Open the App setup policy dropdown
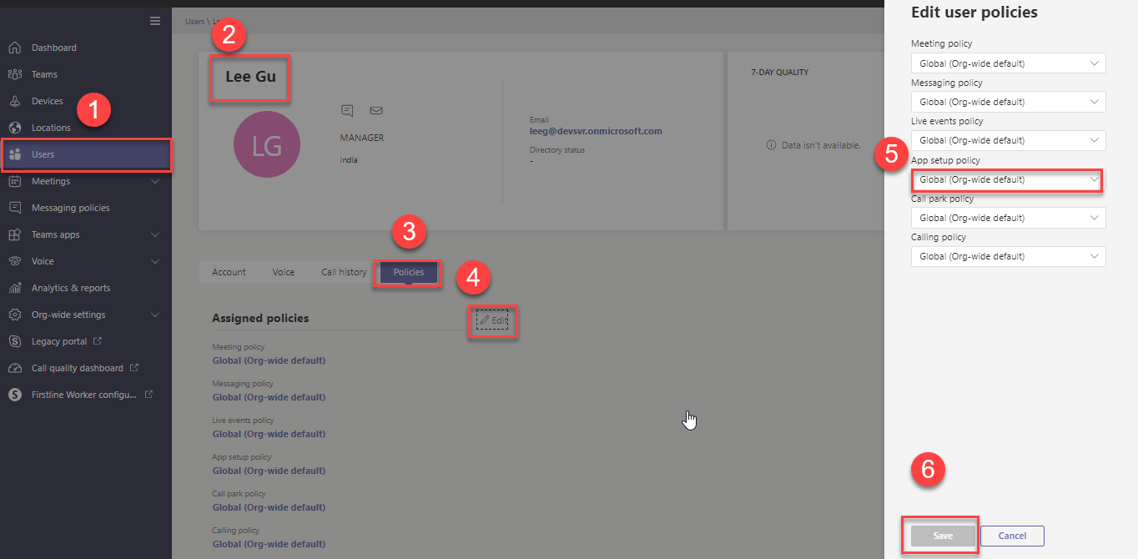Image resolution: width=1138 pixels, height=559 pixels. [x=1007, y=179]
